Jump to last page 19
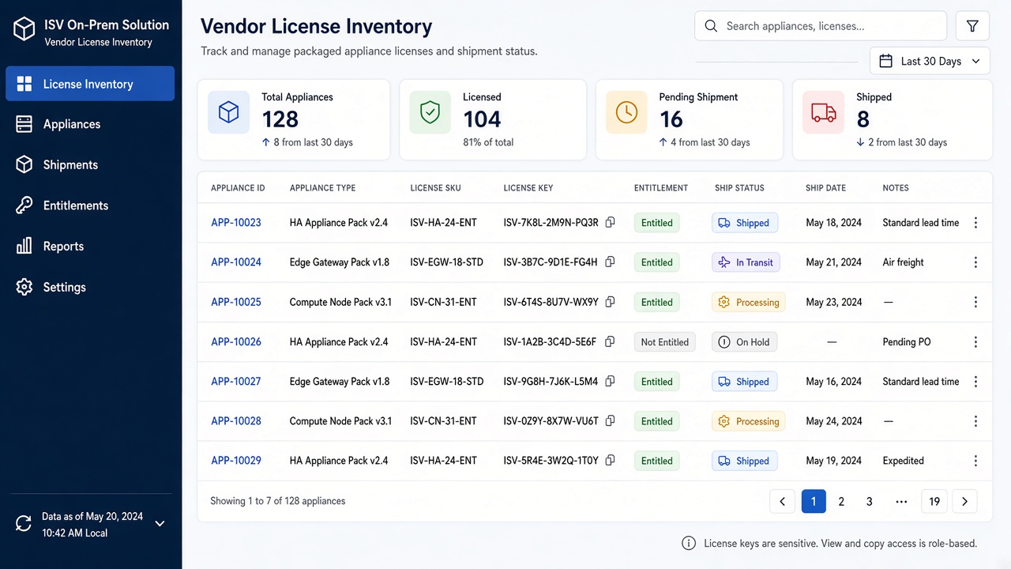1011x569 pixels. 934,501
